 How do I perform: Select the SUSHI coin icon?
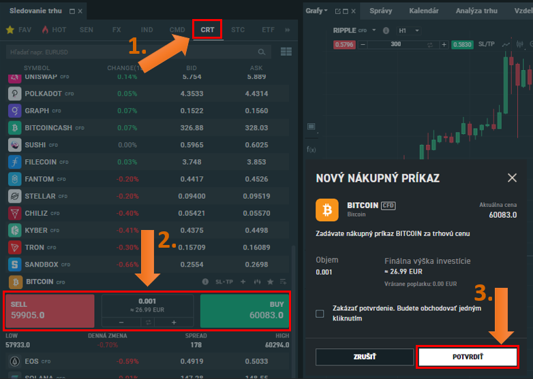pos(14,145)
